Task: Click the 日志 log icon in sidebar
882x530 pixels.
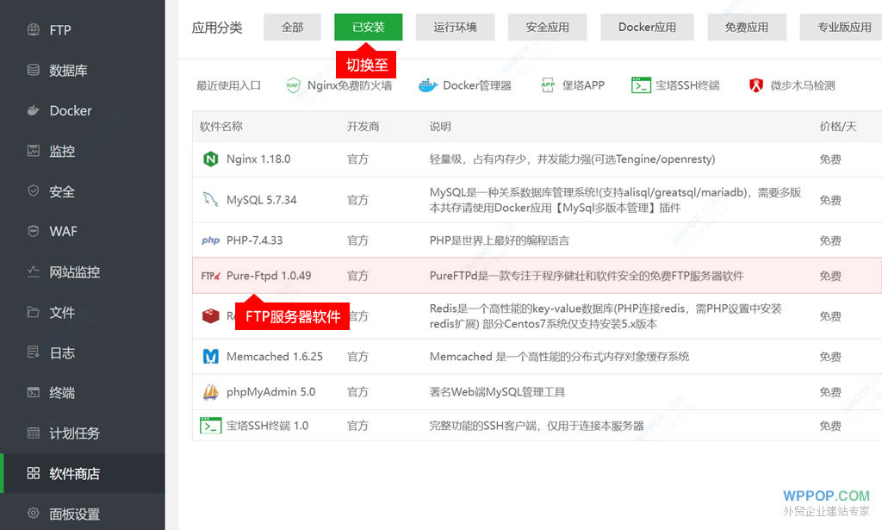Action: click(34, 352)
